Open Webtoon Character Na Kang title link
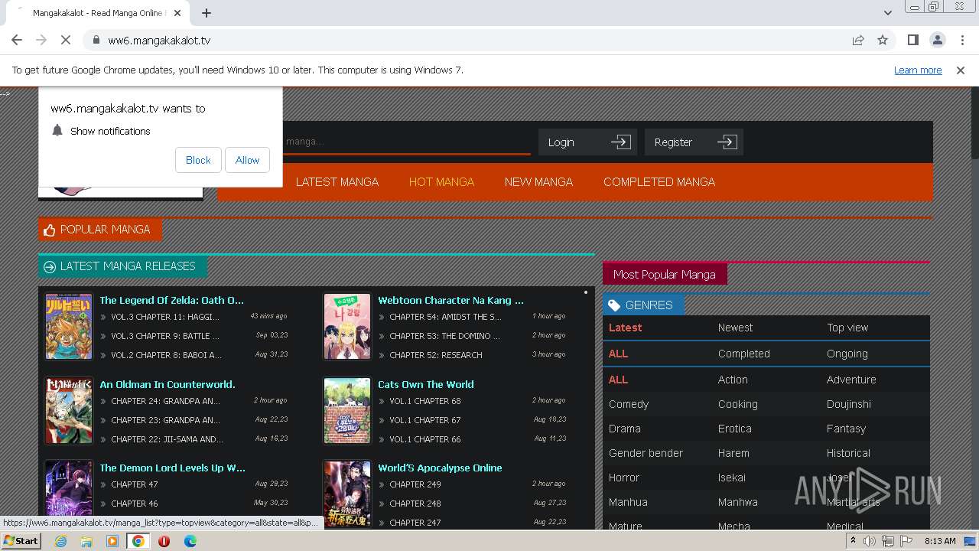Image resolution: width=979 pixels, height=551 pixels. click(450, 300)
